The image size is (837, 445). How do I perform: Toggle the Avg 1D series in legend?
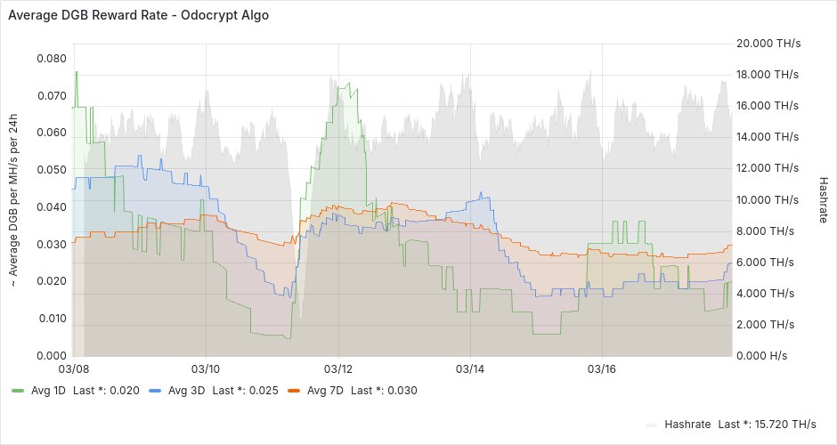coord(47,390)
